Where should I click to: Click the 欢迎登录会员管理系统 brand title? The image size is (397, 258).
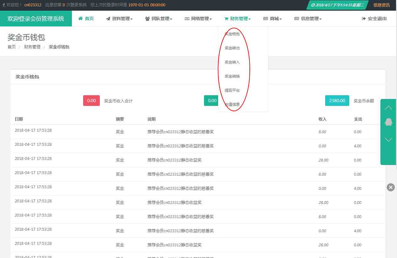click(36, 19)
